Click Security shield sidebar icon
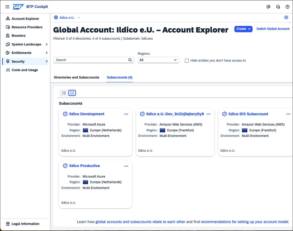 pyautogui.click(x=8, y=61)
